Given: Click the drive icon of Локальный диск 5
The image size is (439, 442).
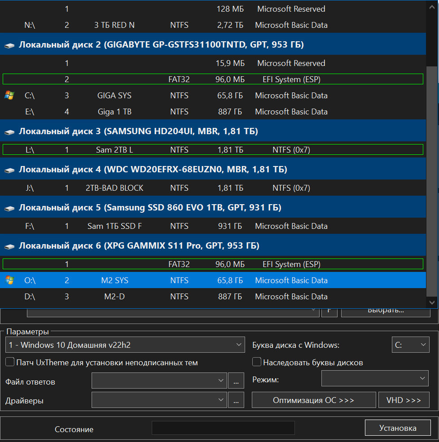Looking at the screenshot, I should point(9,208).
